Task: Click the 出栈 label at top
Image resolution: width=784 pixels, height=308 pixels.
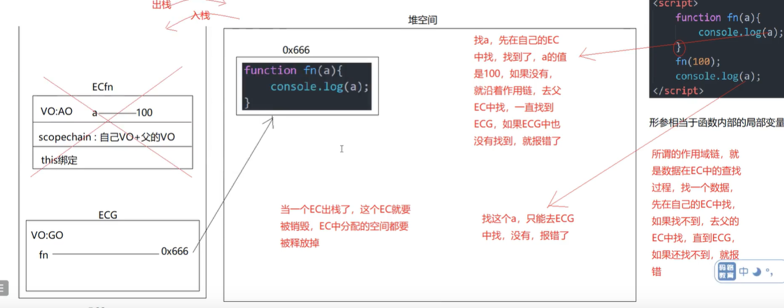Action: (162, 5)
